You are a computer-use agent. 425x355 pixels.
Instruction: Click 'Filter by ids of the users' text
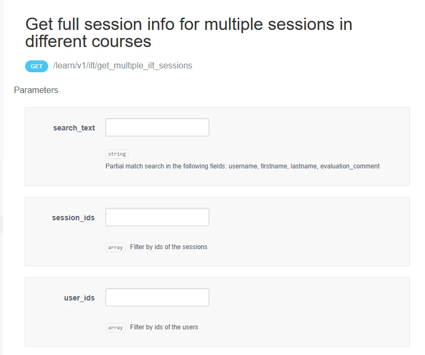coord(164,327)
